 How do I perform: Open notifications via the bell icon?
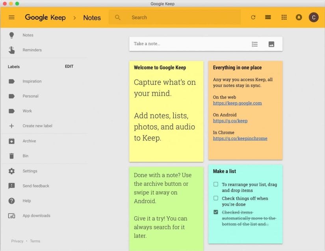click(299, 17)
